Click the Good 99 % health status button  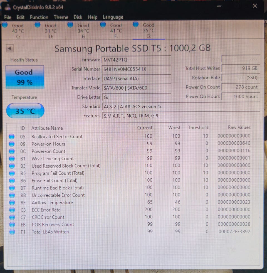pos(25,77)
